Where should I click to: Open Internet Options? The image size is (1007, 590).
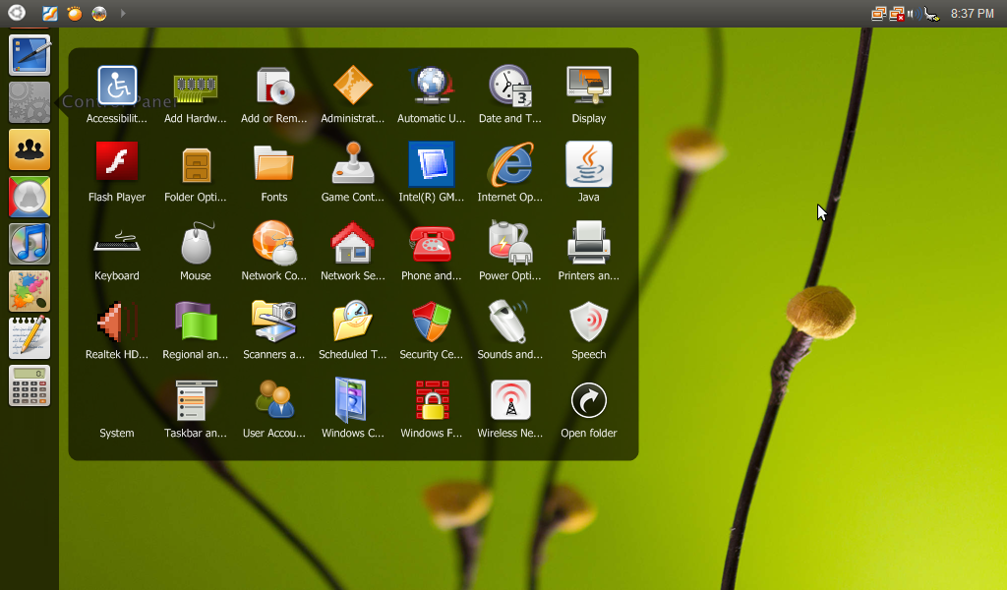(510, 163)
